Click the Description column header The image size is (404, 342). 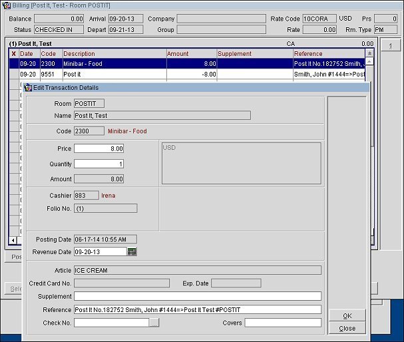[x=113, y=53]
